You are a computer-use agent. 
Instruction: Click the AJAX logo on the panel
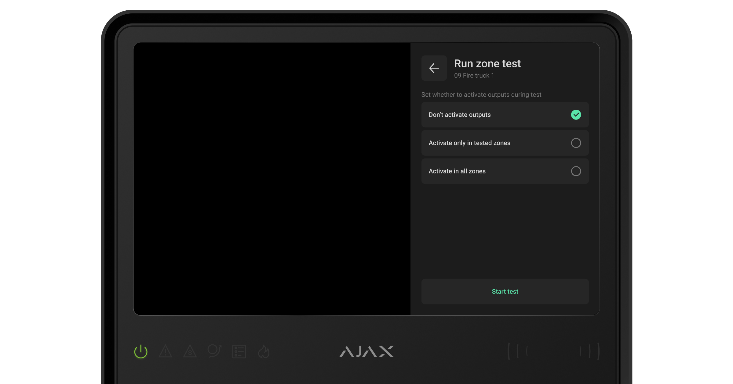366,351
